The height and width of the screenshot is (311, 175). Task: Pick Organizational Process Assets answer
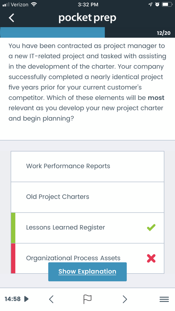[x=87, y=259]
